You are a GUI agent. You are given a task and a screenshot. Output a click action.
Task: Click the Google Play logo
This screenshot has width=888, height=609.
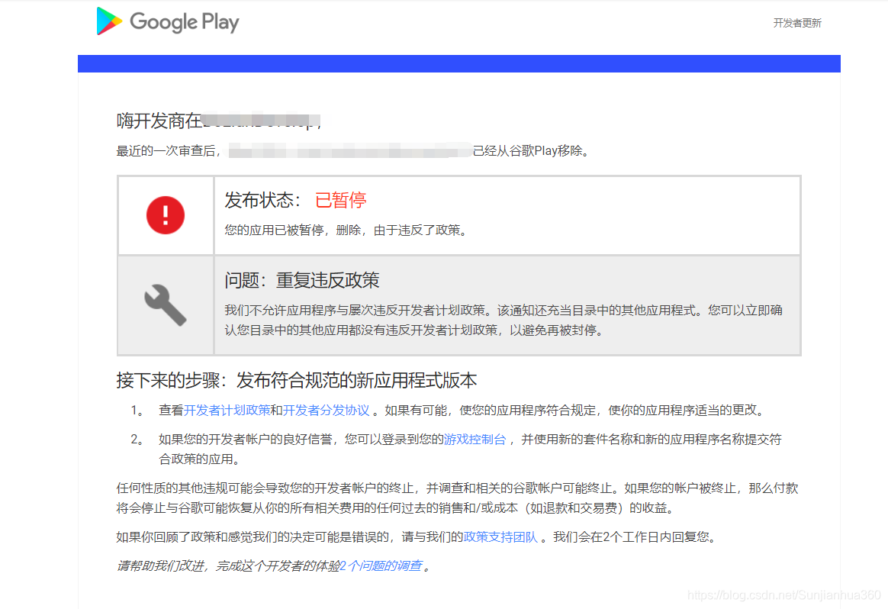(x=168, y=21)
